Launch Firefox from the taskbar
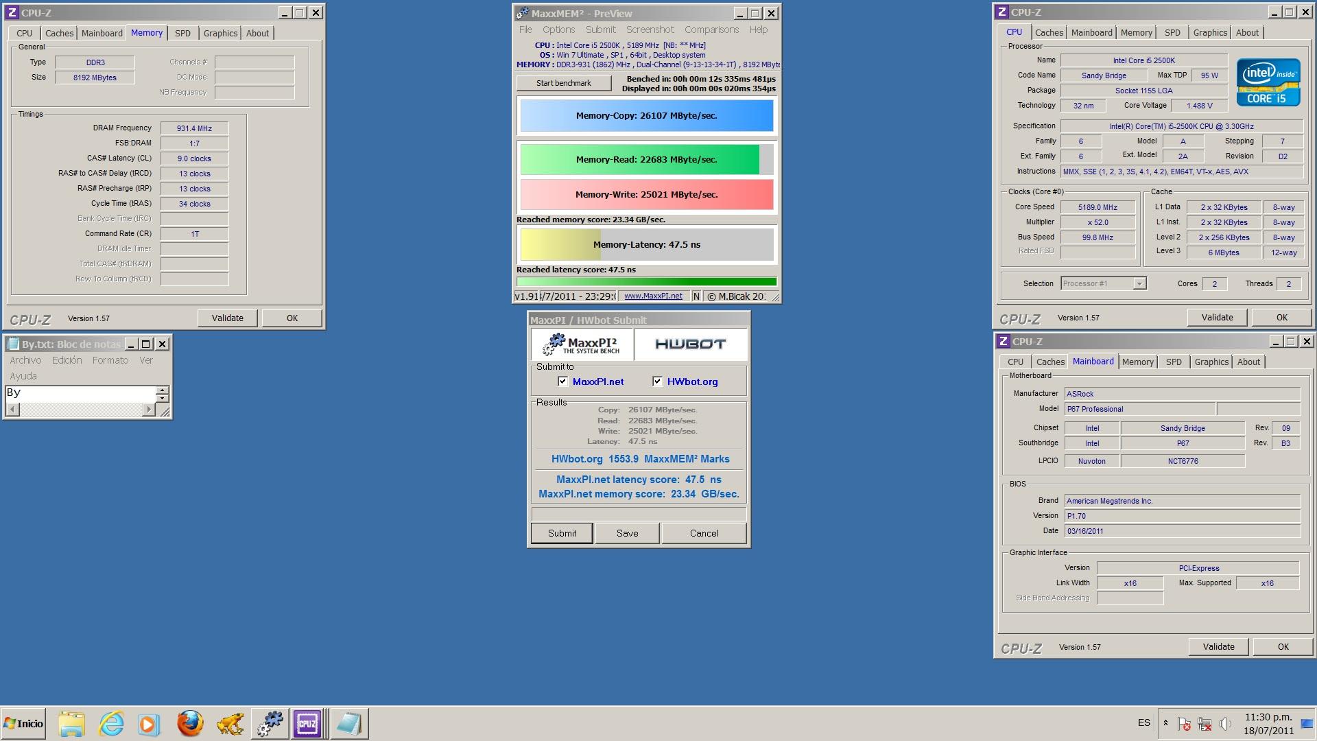The height and width of the screenshot is (741, 1317). click(x=190, y=724)
